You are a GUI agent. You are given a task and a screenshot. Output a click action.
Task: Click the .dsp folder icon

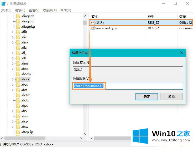(x=18, y=121)
